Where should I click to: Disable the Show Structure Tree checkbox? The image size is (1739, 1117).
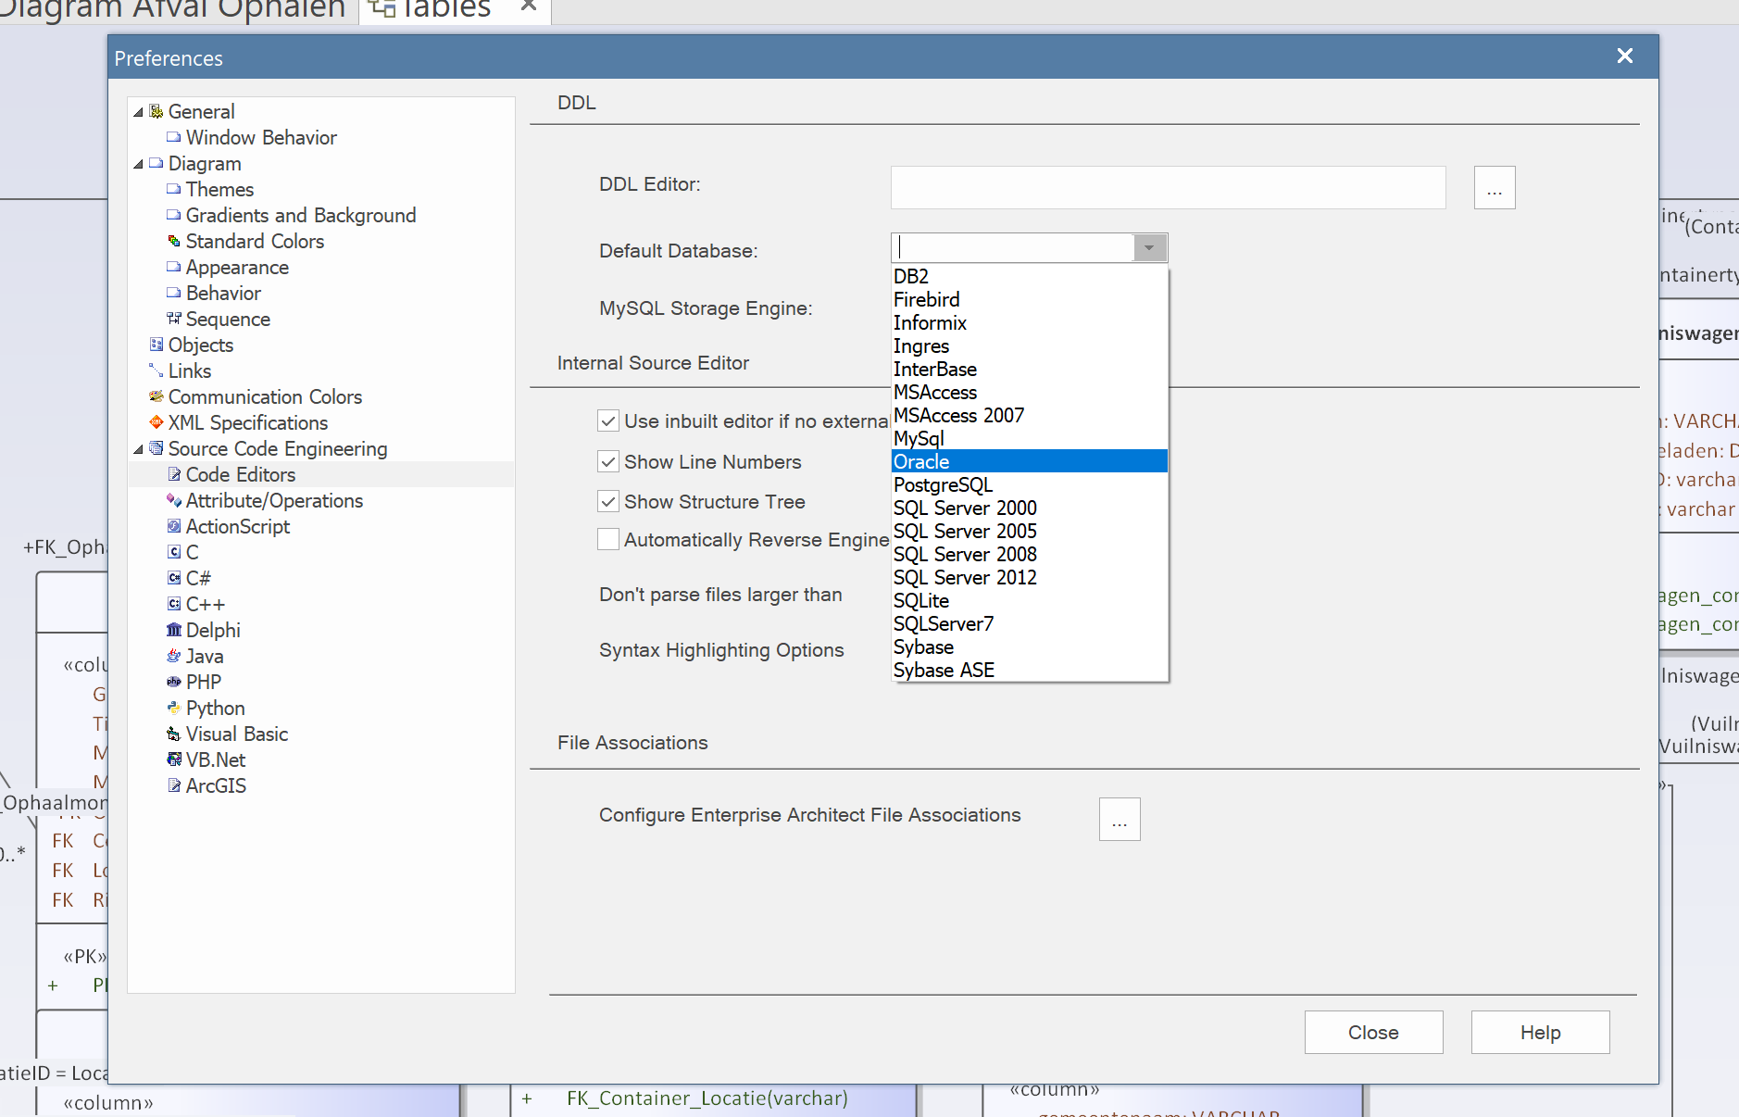[608, 501]
